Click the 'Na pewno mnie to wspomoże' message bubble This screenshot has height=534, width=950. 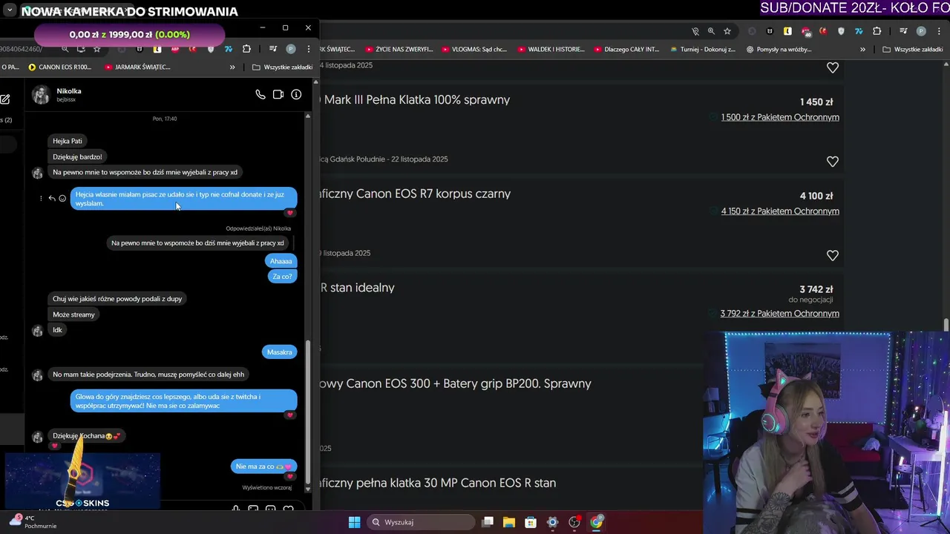click(145, 173)
